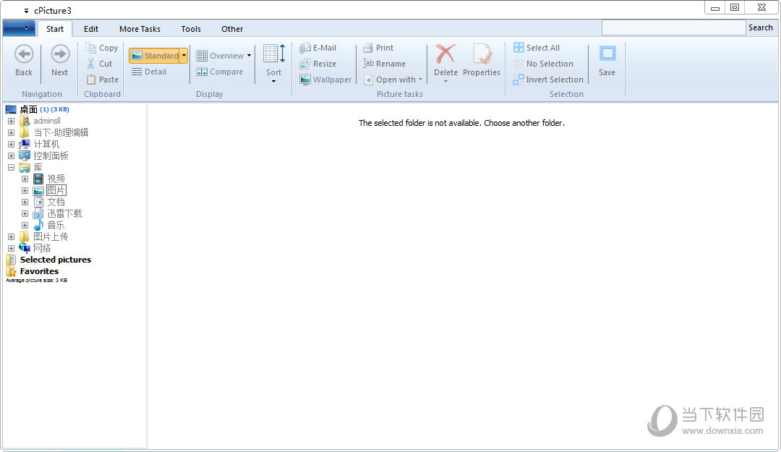The width and height of the screenshot is (781, 452).
Task: Click the red Delete X icon
Action: point(445,55)
